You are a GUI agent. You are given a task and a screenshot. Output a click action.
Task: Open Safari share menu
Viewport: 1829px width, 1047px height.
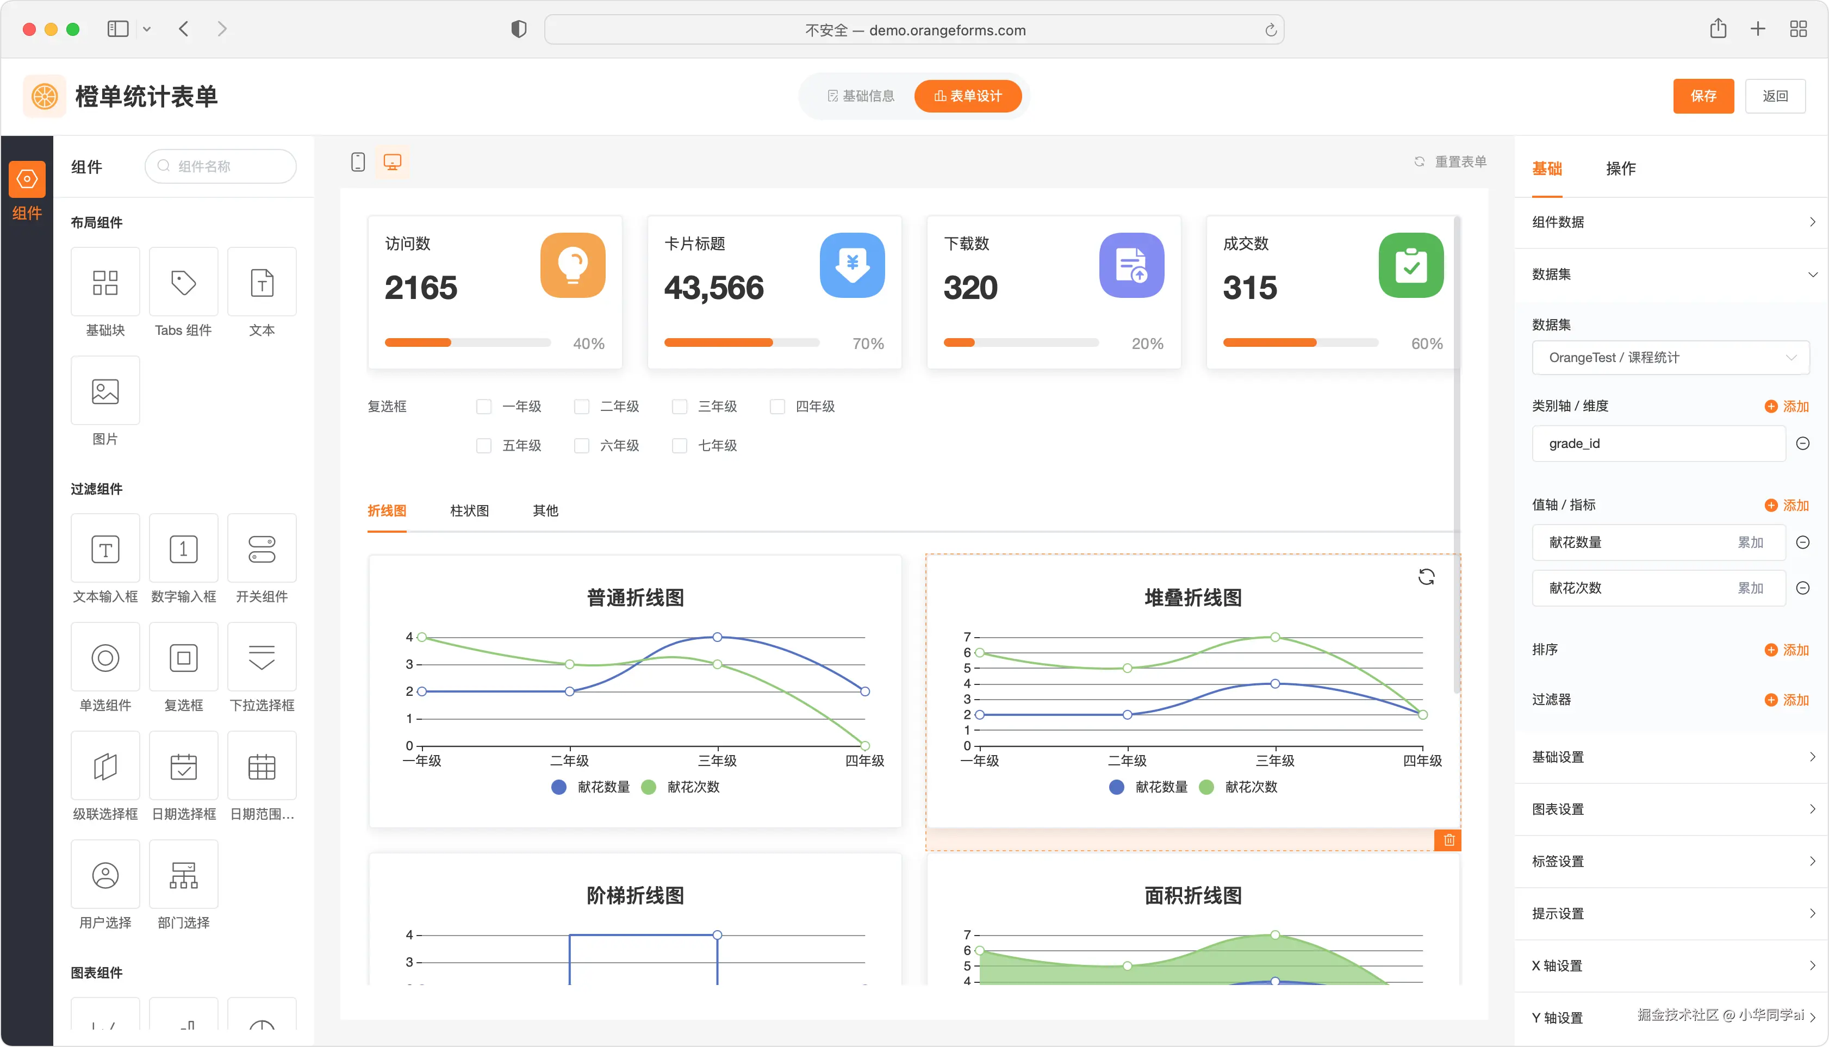1718,29
